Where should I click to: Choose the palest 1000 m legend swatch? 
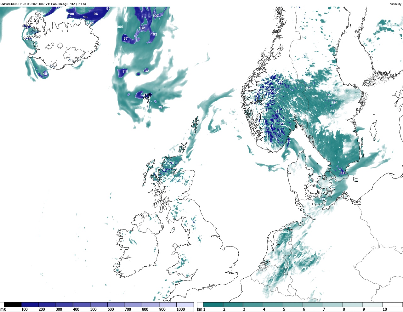pyautogui.click(x=185, y=304)
